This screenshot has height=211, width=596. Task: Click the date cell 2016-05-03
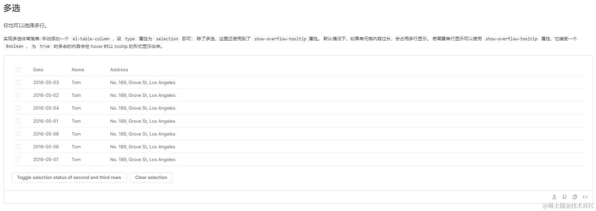tap(46, 82)
